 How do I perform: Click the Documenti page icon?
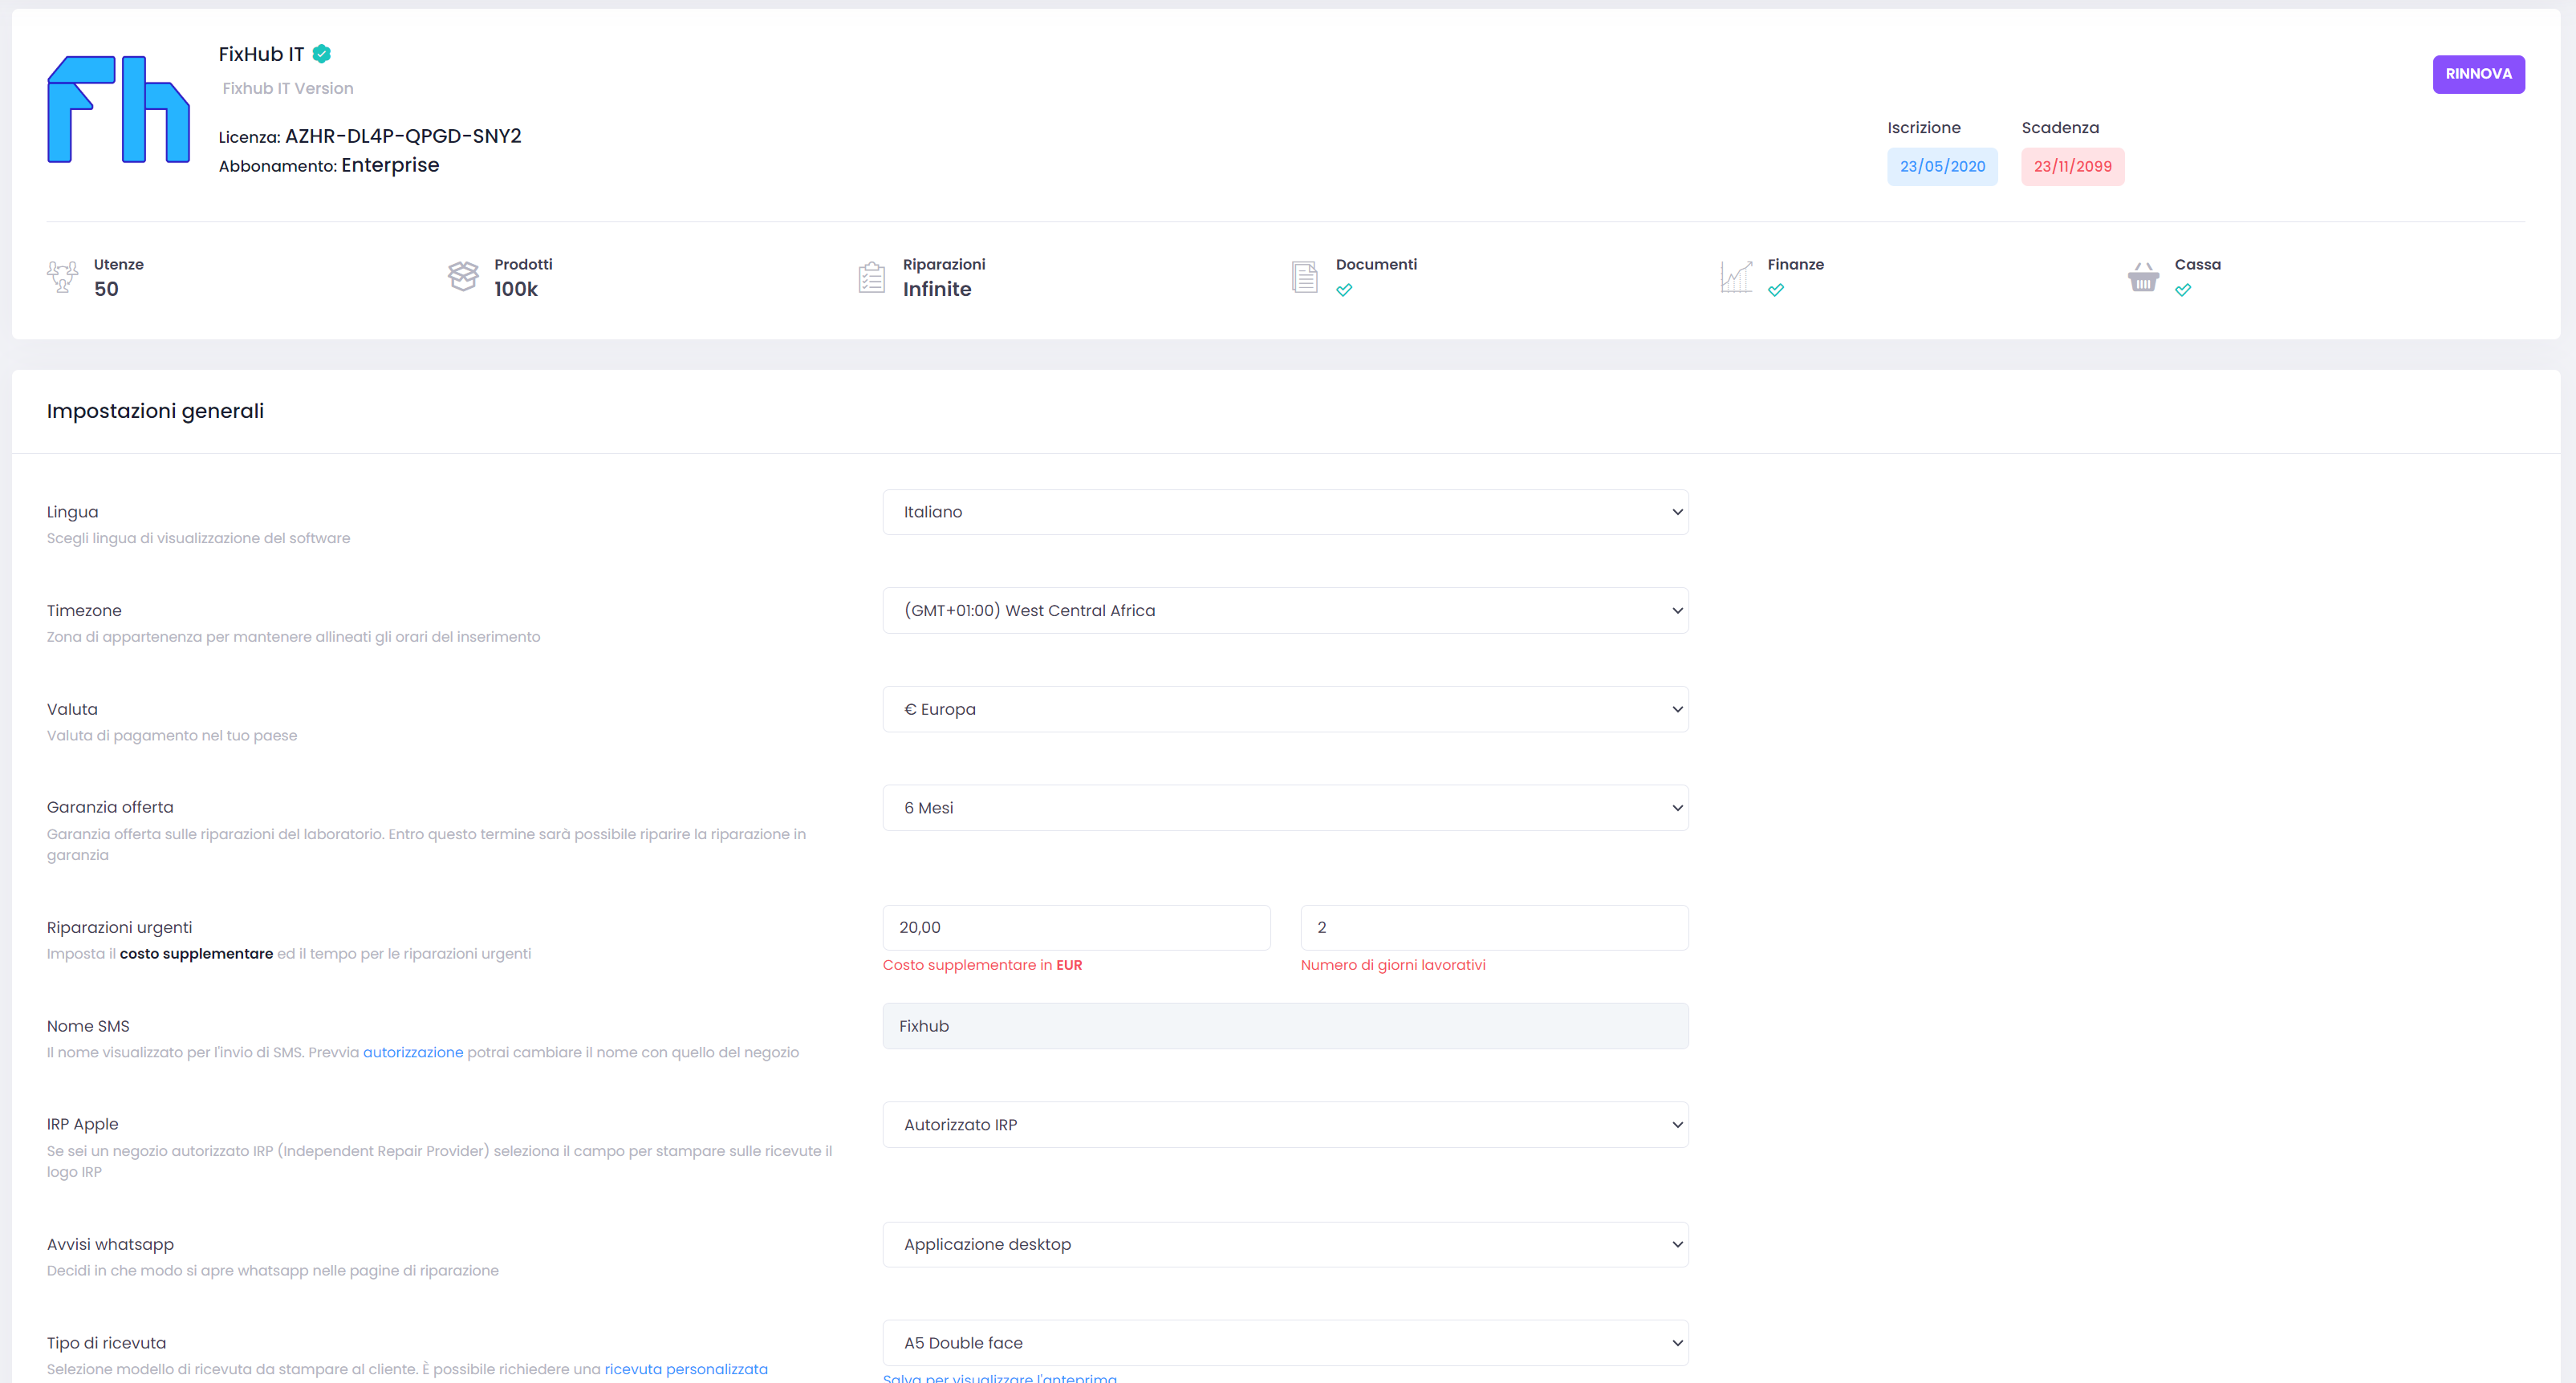tap(1304, 277)
